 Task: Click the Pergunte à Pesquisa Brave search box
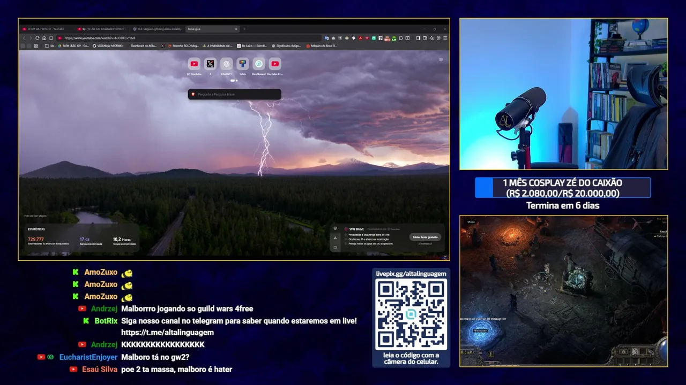[234, 94]
